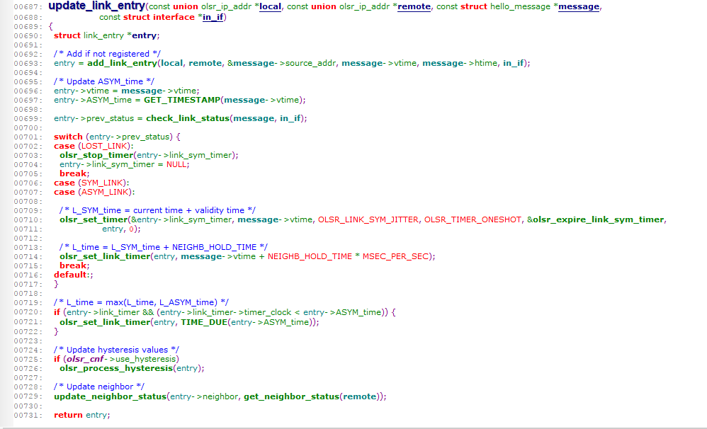Click SYM_LINK on line 00706
Image resolution: width=707 pixels, height=429 pixels.
103,183
